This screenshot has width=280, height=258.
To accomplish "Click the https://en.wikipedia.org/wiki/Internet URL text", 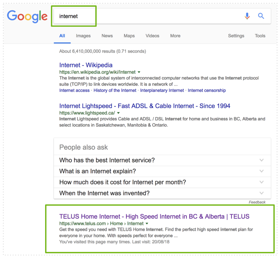I will click(98, 72).
